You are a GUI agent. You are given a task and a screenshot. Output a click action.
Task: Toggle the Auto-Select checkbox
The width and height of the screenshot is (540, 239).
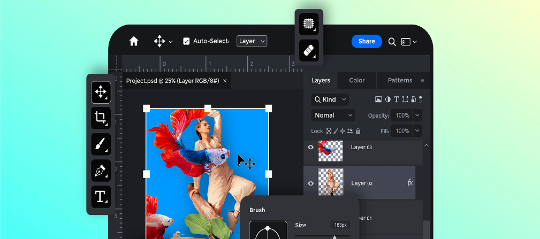coord(186,41)
